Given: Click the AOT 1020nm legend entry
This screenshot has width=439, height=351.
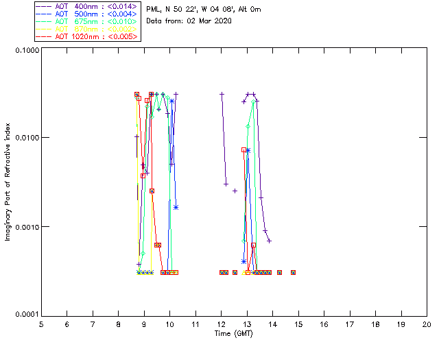Looking at the screenshot, I should click(x=86, y=36).
